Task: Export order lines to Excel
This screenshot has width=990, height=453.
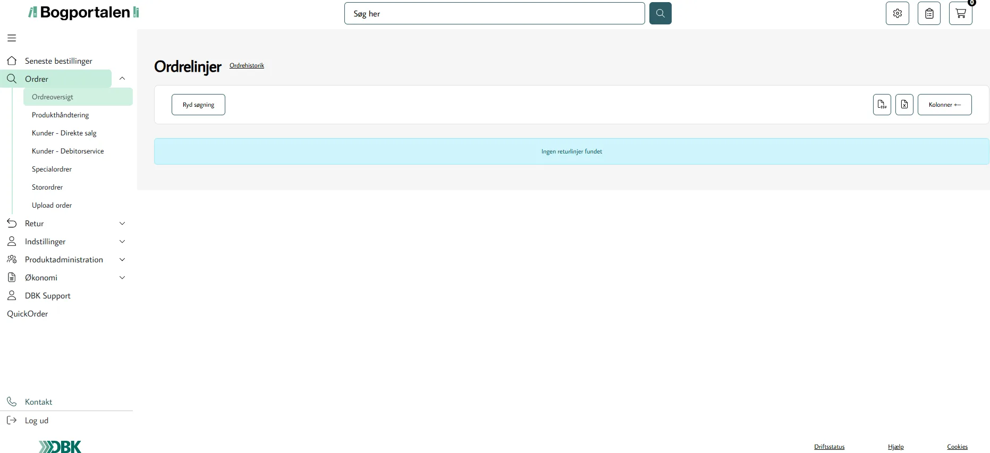Action: tap(904, 105)
